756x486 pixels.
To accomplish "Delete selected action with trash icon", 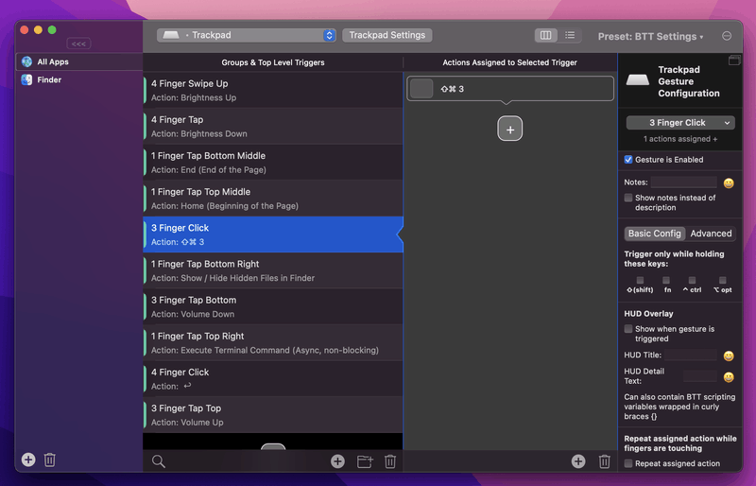I will click(604, 461).
